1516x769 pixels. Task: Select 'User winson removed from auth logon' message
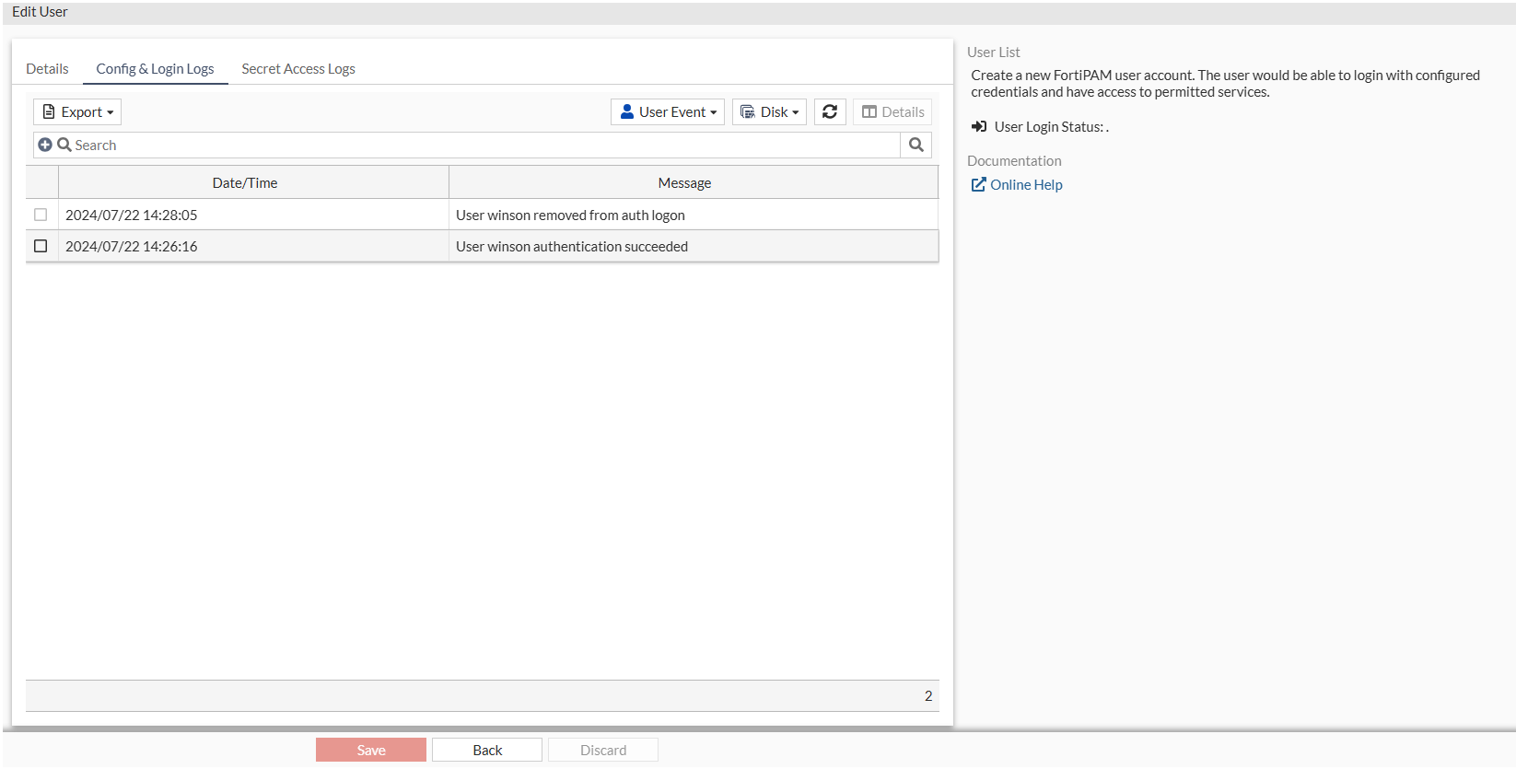570,215
